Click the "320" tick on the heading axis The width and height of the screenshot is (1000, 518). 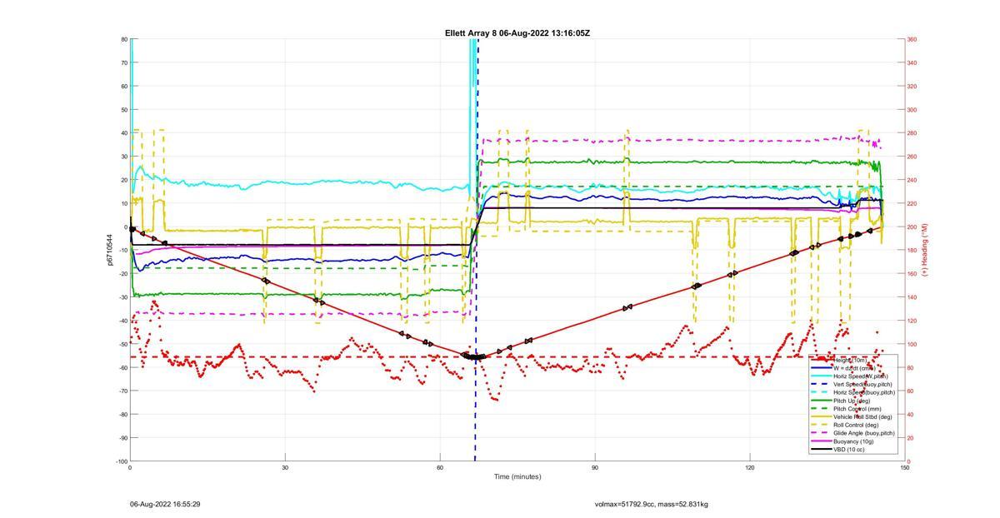[912, 86]
